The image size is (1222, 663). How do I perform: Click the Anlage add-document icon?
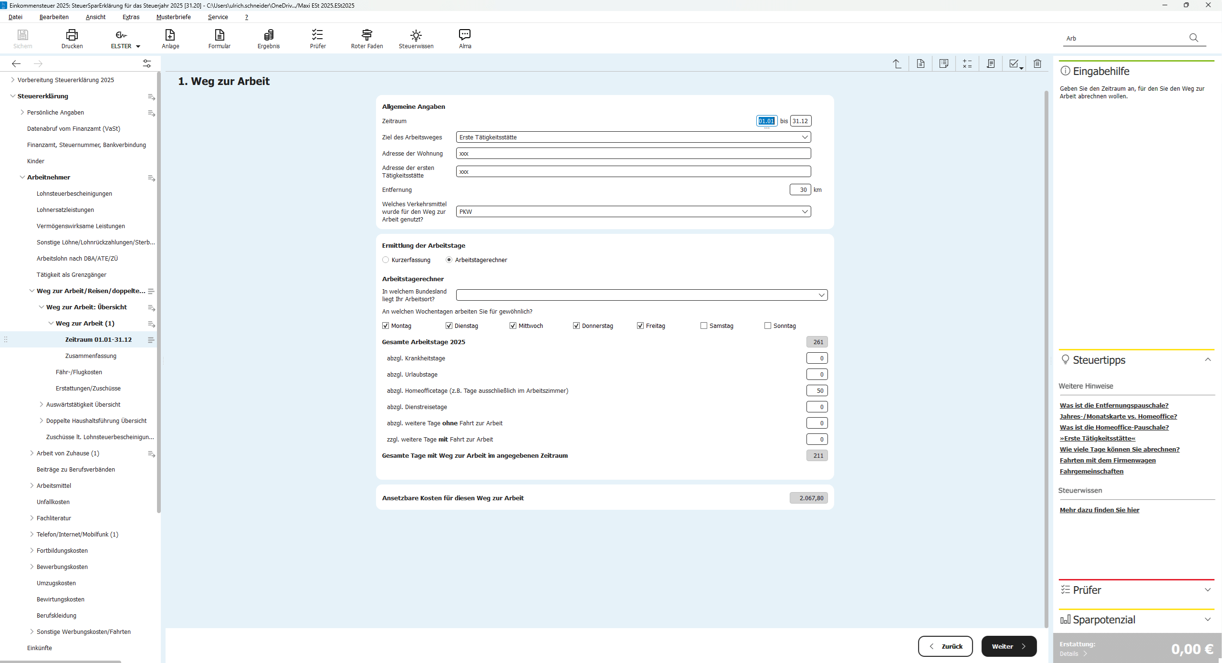[x=170, y=35]
